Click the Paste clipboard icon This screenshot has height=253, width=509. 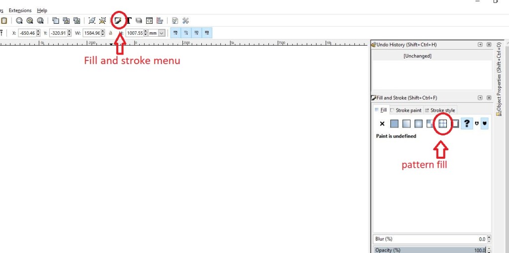pyautogui.click(x=3, y=21)
